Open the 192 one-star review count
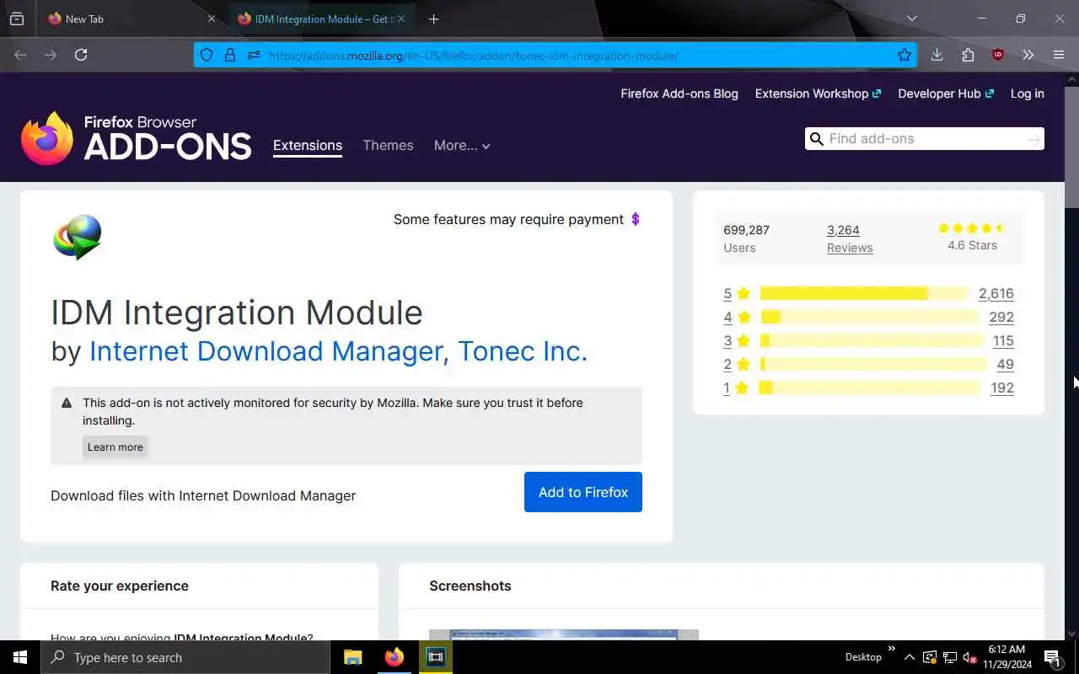Image resolution: width=1079 pixels, height=674 pixels. pyautogui.click(x=1002, y=388)
